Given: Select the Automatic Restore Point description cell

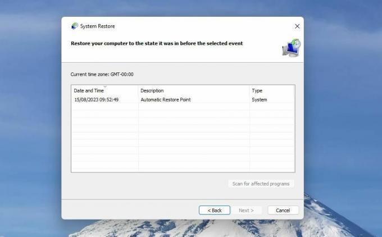Looking at the screenshot, I should tap(166, 99).
